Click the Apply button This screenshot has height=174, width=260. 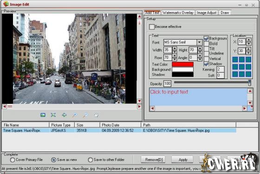click(x=183, y=160)
